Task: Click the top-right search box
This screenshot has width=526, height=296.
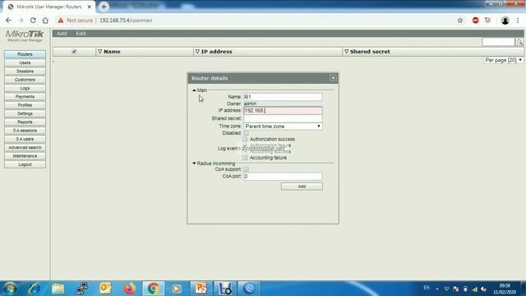Action: point(498,42)
